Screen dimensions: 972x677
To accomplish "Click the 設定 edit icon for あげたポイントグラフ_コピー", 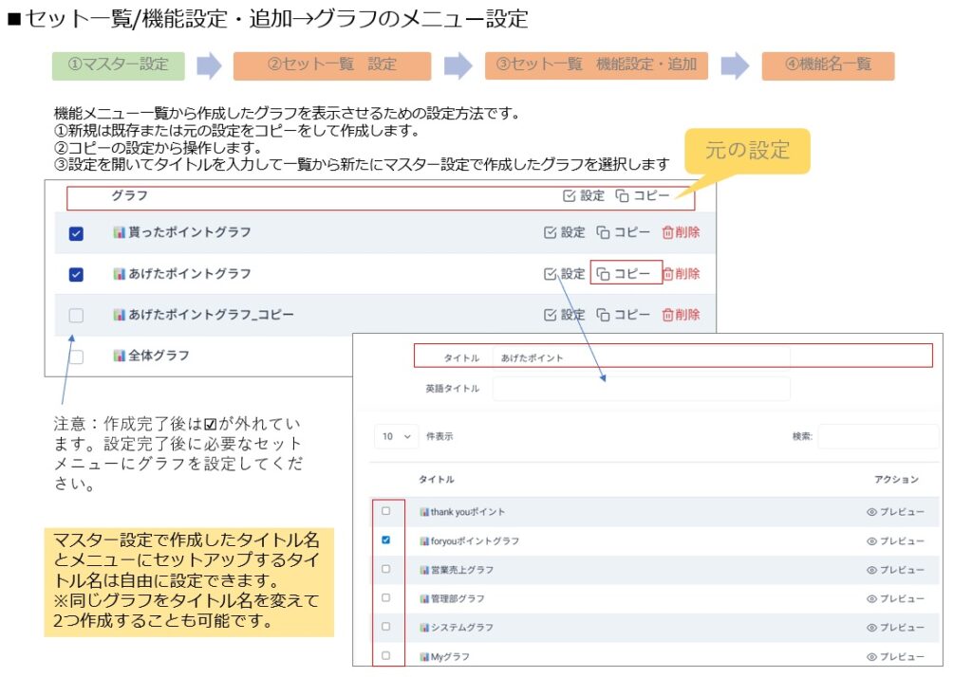I will click(550, 315).
